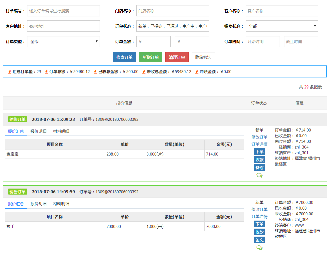Click the 门店名称 input field
Viewport: 329px width, 257px height.
pyautogui.click(x=173, y=11)
